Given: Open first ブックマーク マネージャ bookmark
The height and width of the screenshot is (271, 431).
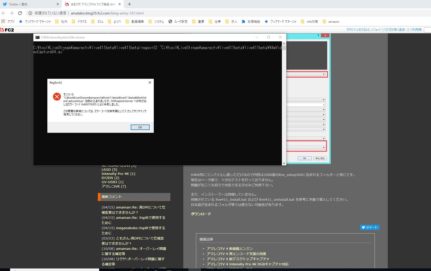Looking at the screenshot, I should point(35,22).
